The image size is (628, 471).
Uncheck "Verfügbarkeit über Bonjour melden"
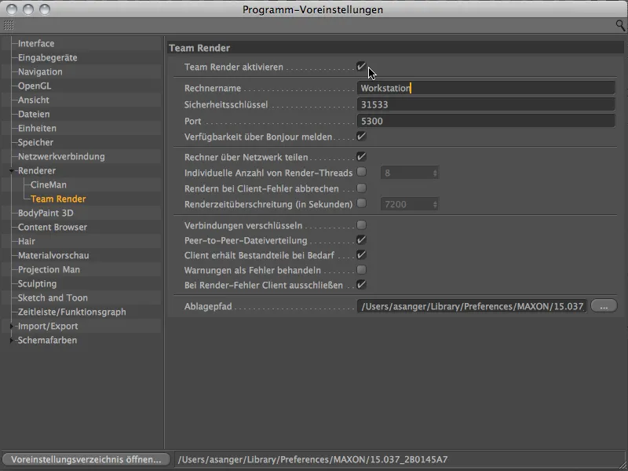click(361, 137)
